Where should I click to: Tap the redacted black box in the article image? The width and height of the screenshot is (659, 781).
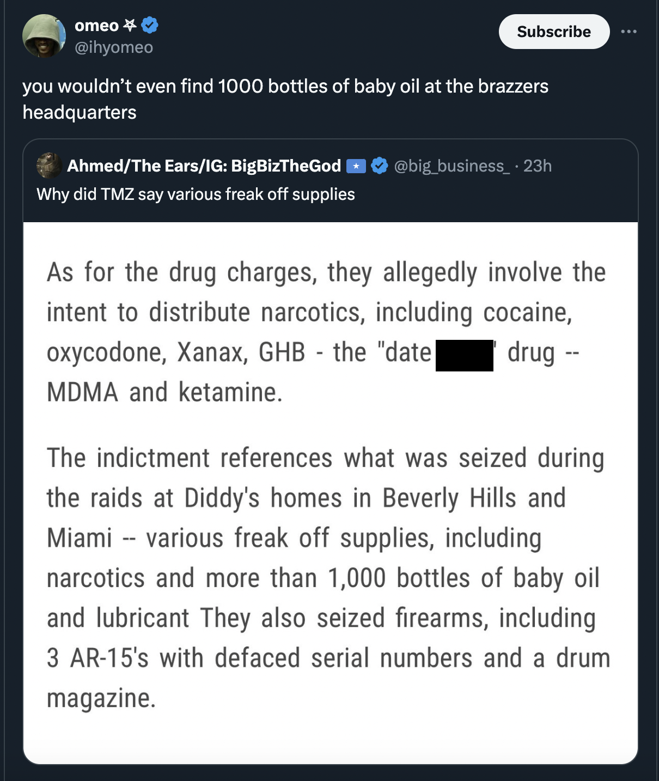point(464,357)
